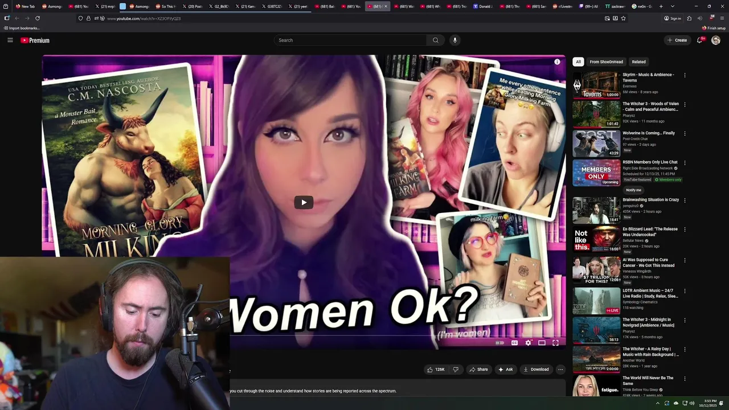Open Witcher 3 Midnight in Novigrad video
This screenshot has width=729, height=410.
pyautogui.click(x=596, y=330)
